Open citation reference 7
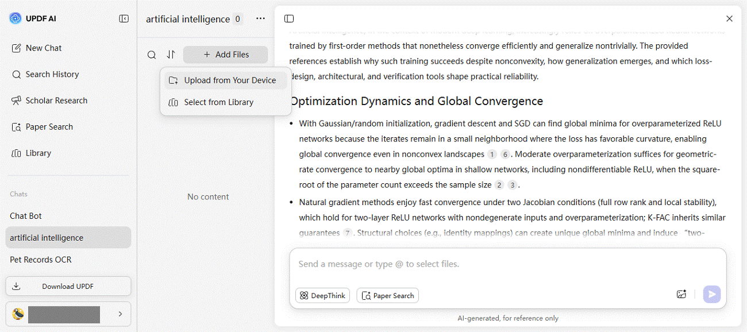 [x=347, y=233]
